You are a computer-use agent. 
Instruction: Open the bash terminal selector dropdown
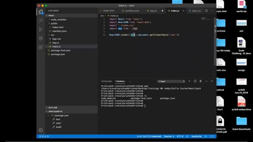click(x=171, y=81)
